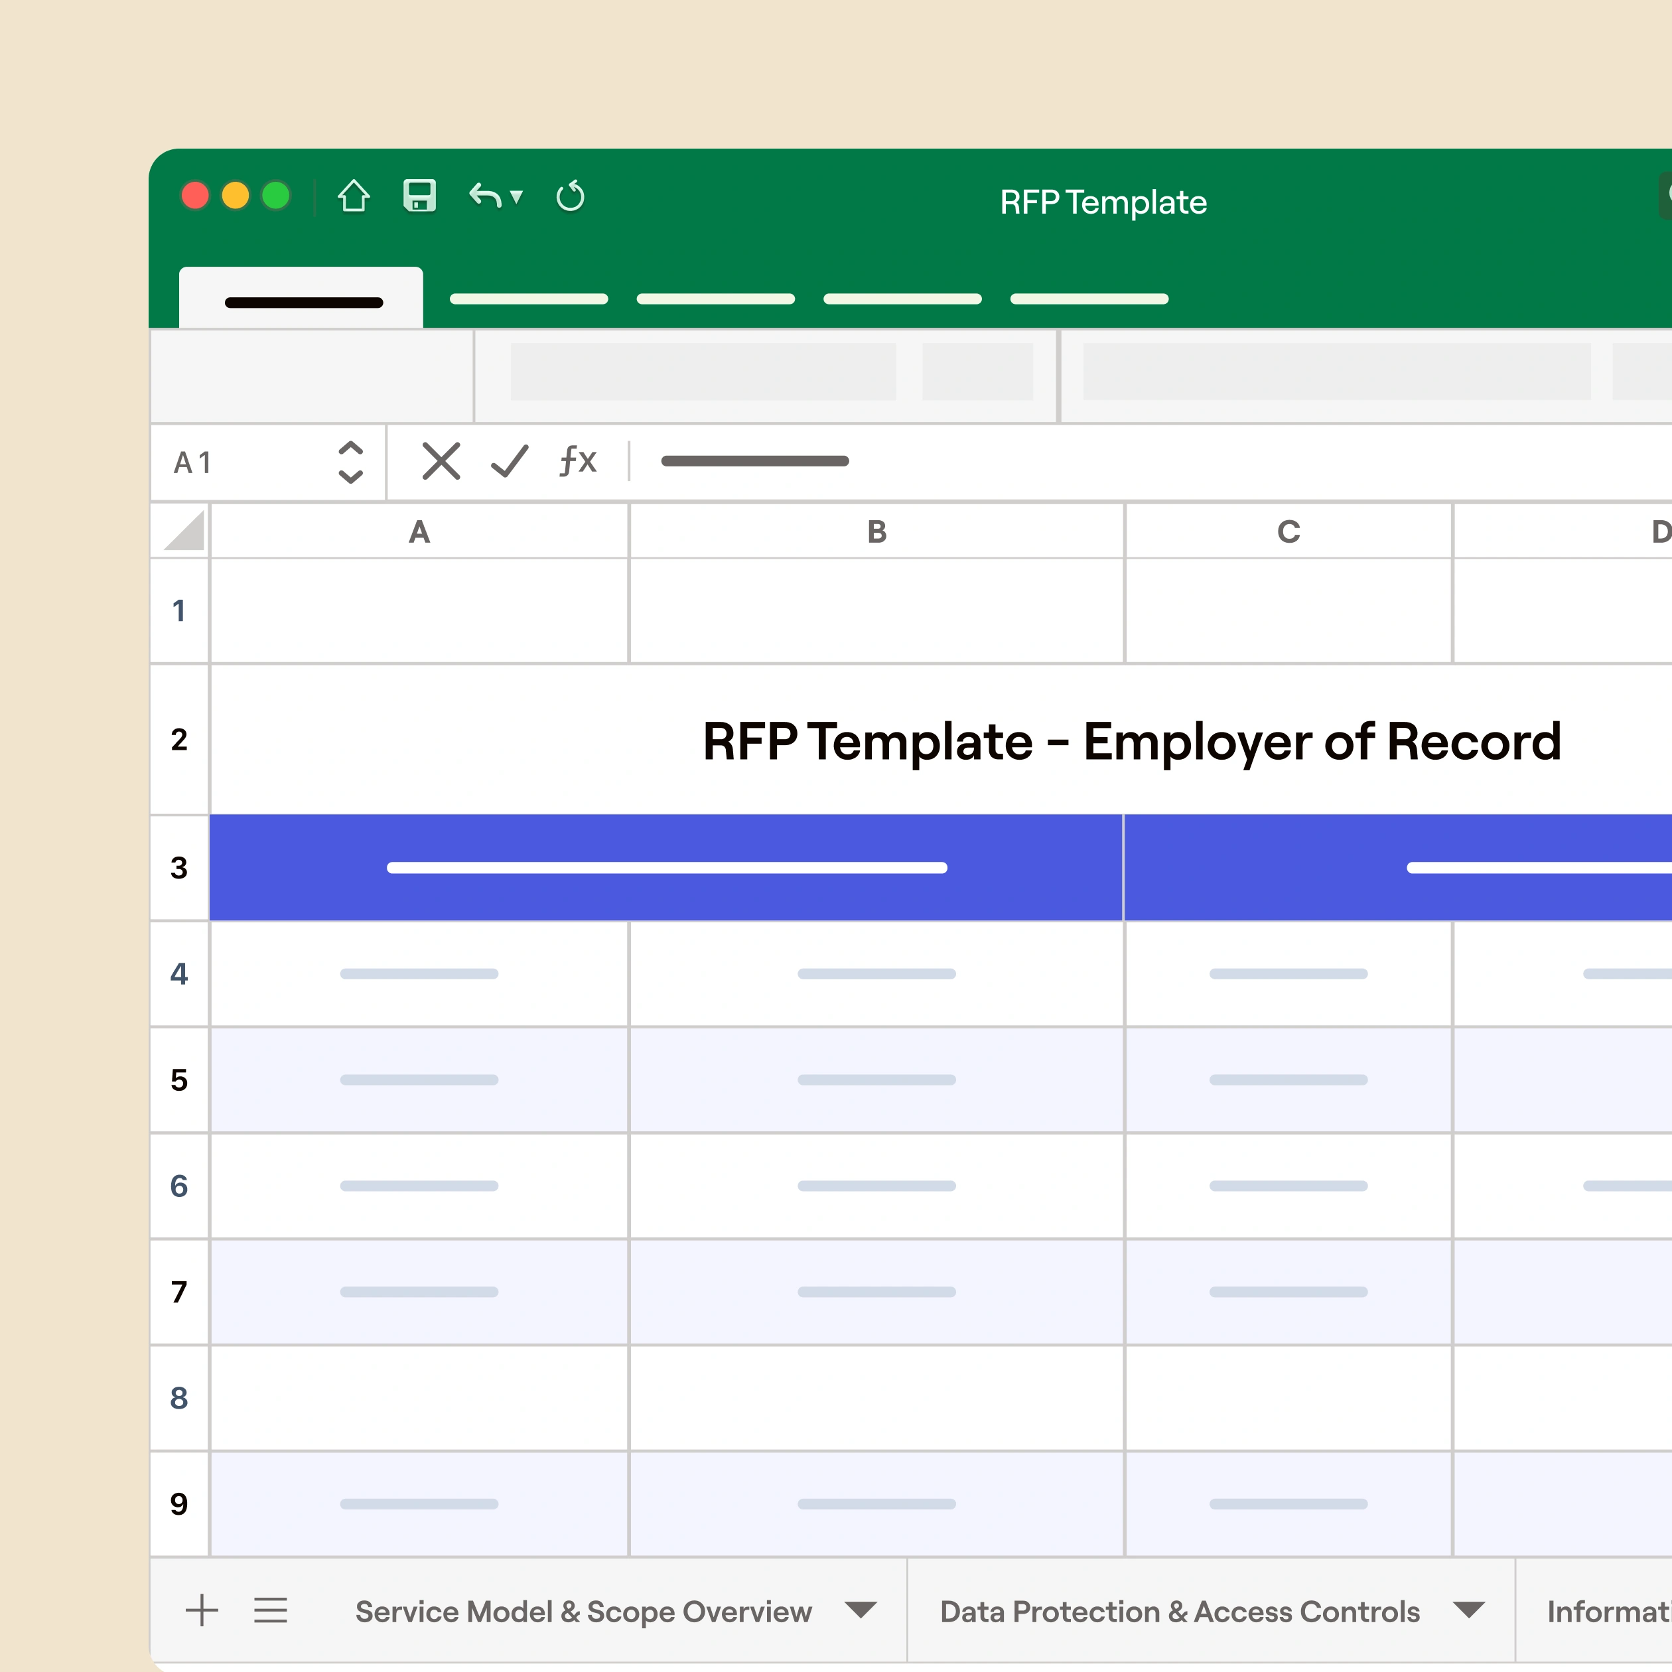Open Service Model & Scope Overview tab dropdown
This screenshot has width=1672, height=1672.
pyautogui.click(x=861, y=1610)
